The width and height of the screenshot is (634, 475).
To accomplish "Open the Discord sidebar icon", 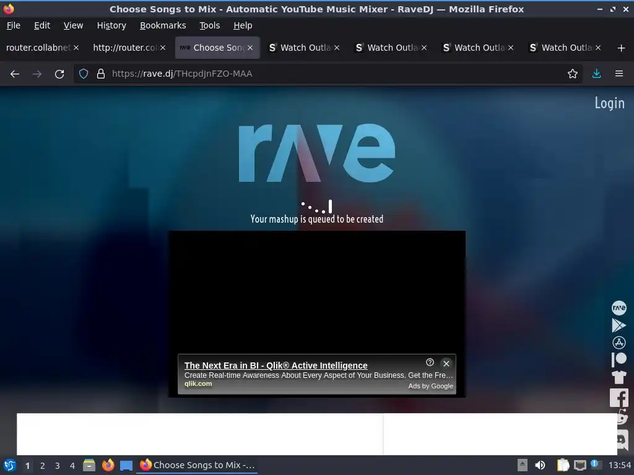I will click(623, 439).
